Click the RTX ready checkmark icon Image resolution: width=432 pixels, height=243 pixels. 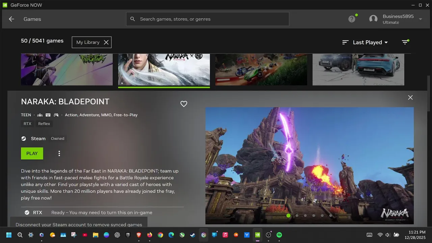[x=27, y=212]
